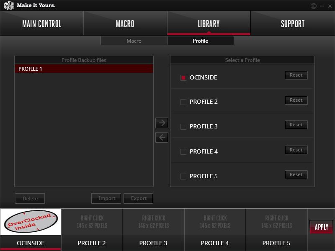Reset the PROFILE 4 entry
The height and width of the screenshot is (251, 335).
[296, 150]
